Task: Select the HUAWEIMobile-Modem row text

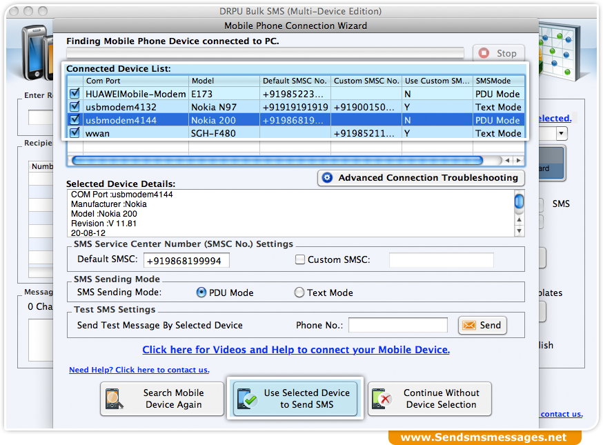Action: 136,94
